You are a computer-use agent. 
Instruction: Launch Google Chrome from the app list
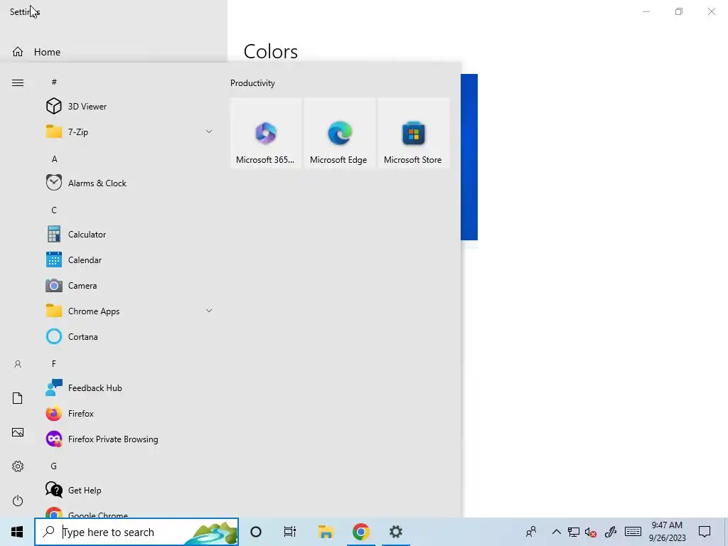pos(130,512)
